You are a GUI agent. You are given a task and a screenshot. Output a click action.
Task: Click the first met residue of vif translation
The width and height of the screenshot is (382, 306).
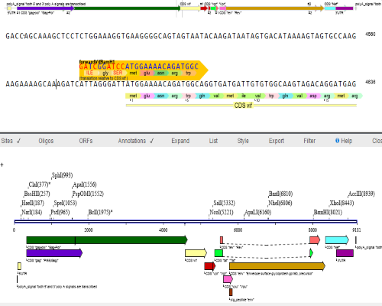(x=133, y=96)
